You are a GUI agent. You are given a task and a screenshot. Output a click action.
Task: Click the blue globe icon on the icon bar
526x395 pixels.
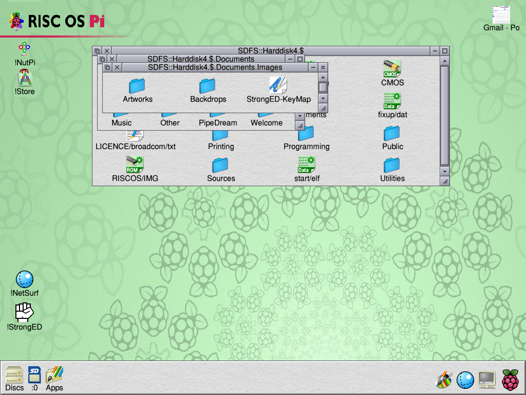(x=465, y=380)
